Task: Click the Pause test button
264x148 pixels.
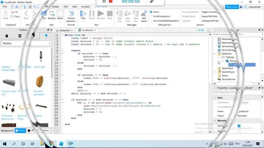Action: click(x=92, y=15)
